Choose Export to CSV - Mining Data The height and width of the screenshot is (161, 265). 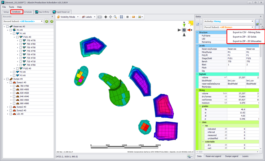tap(246, 32)
